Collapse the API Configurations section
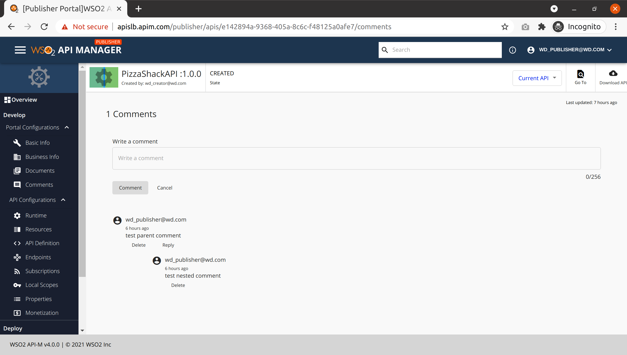The width and height of the screenshot is (627, 355). 63,200
